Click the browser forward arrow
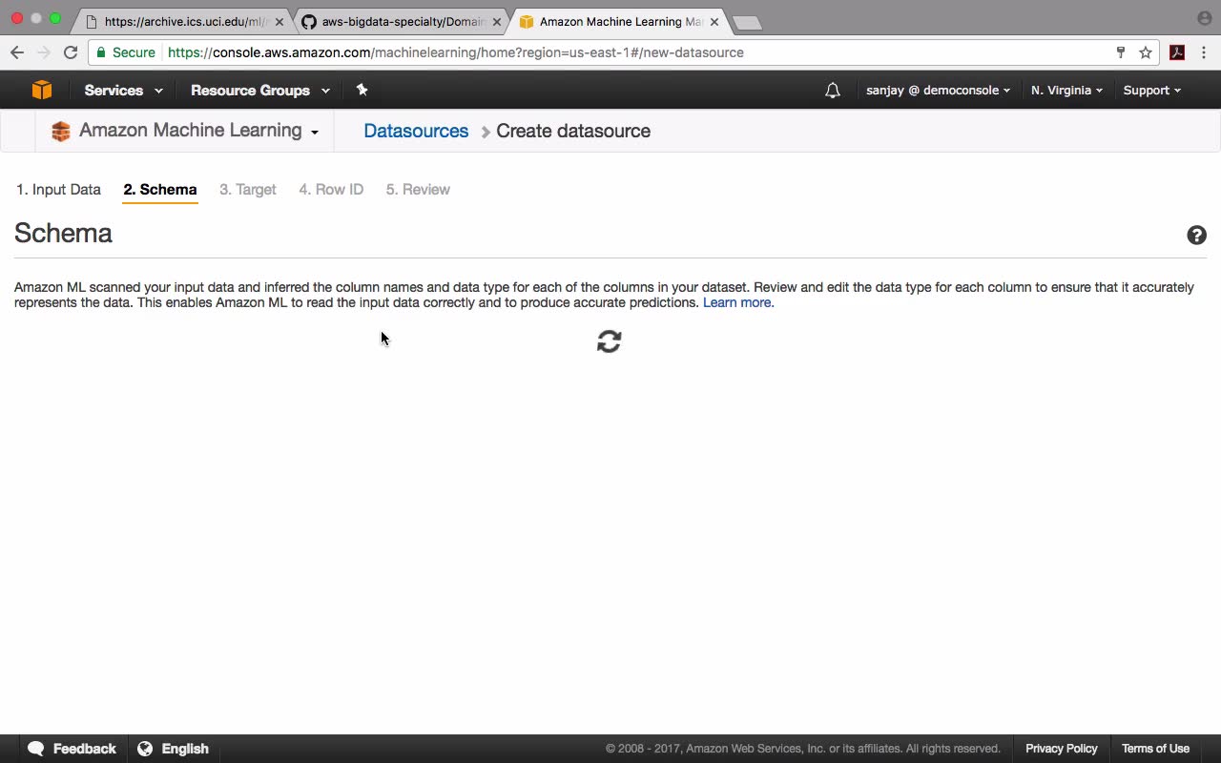This screenshot has height=763, width=1221. pos(43,52)
